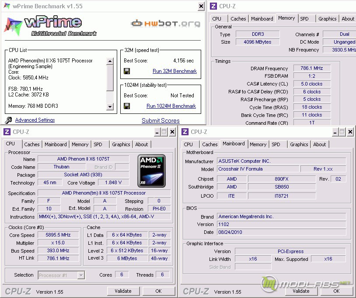Screen dimensions: 356x298
Task: Click the Level 3 cache 6 MBytes value
Action: (x=127, y=258)
